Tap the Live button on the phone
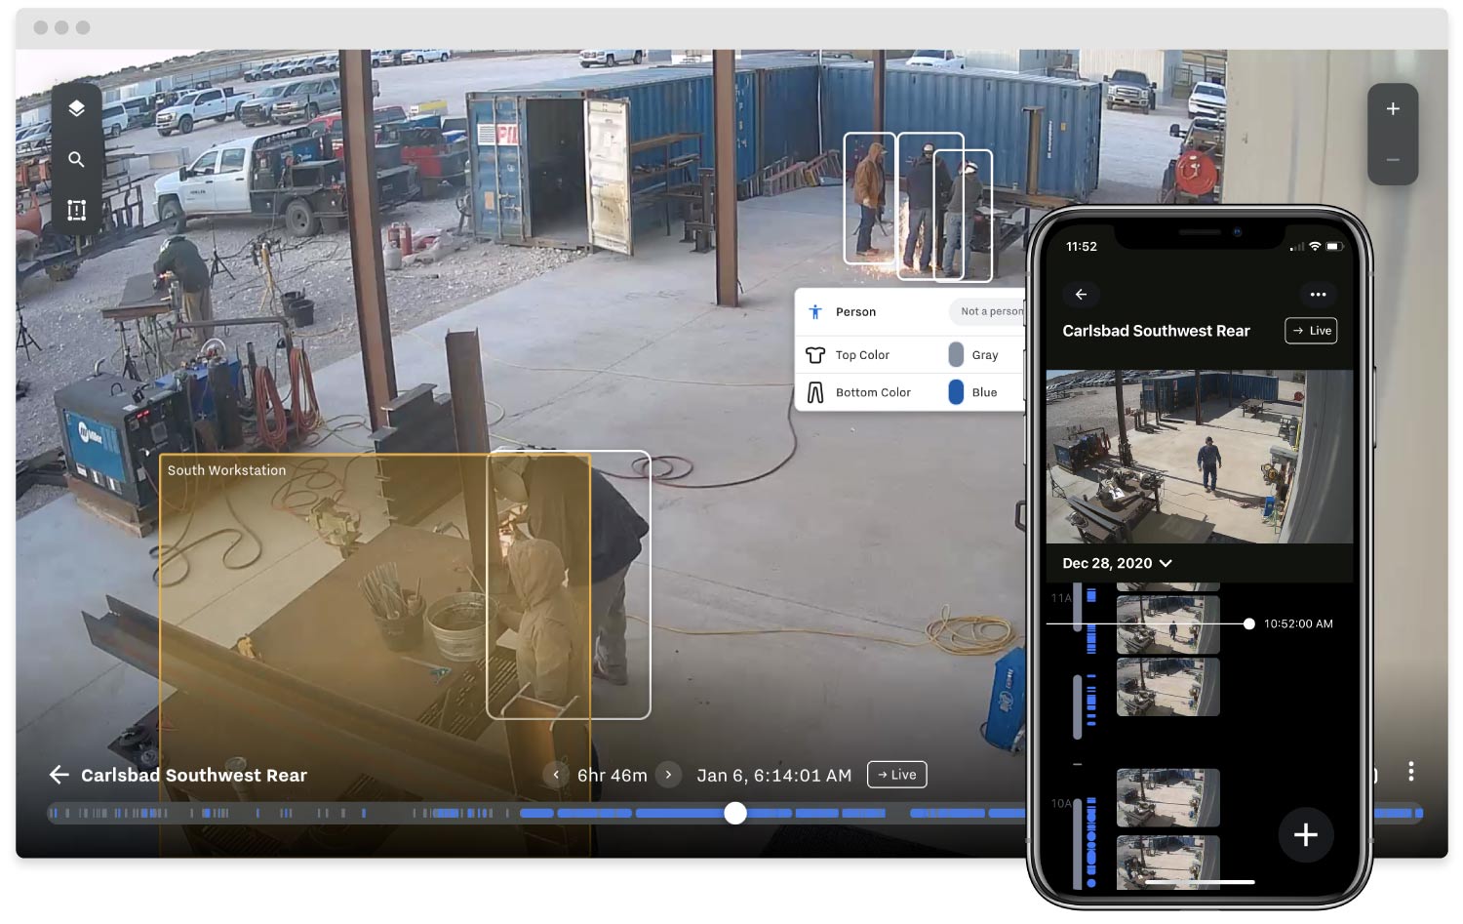 pyautogui.click(x=1311, y=331)
